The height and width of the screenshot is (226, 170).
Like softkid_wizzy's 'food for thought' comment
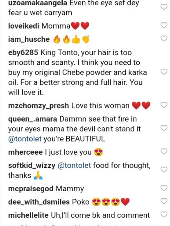point(164,169)
